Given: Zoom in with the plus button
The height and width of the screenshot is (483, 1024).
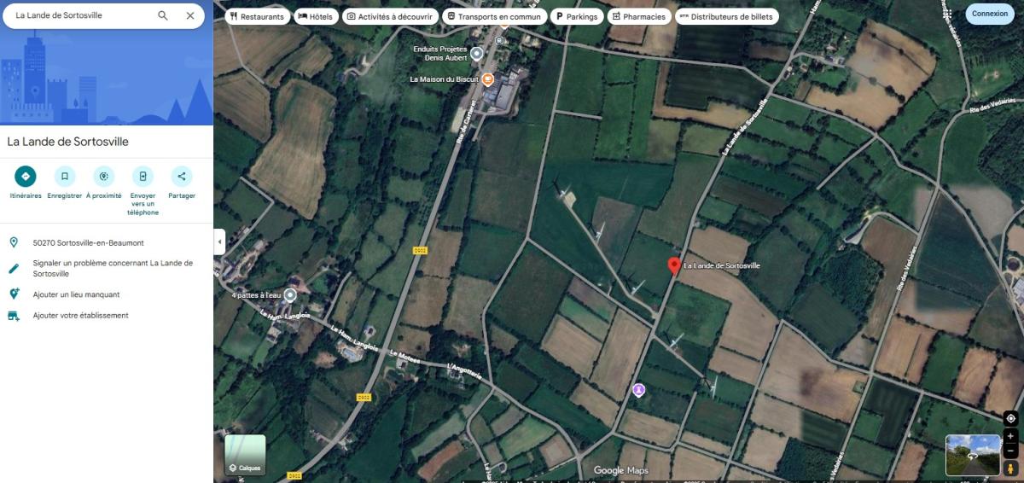Looking at the screenshot, I should [x=1010, y=436].
